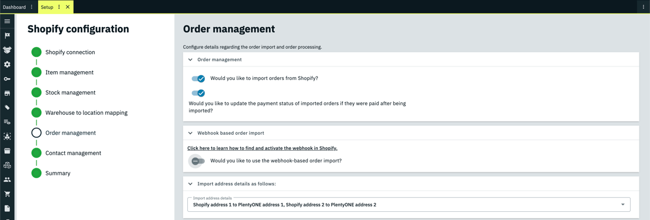Viewport: 650px width, 220px height.
Task: Click the 'Would you like to import orders from Shopify?' label
Action: 264,78
